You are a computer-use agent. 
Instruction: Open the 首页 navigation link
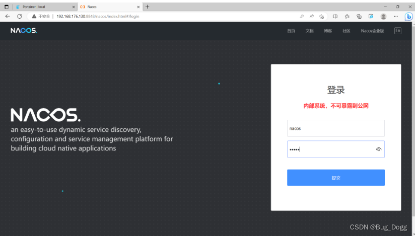(291, 31)
